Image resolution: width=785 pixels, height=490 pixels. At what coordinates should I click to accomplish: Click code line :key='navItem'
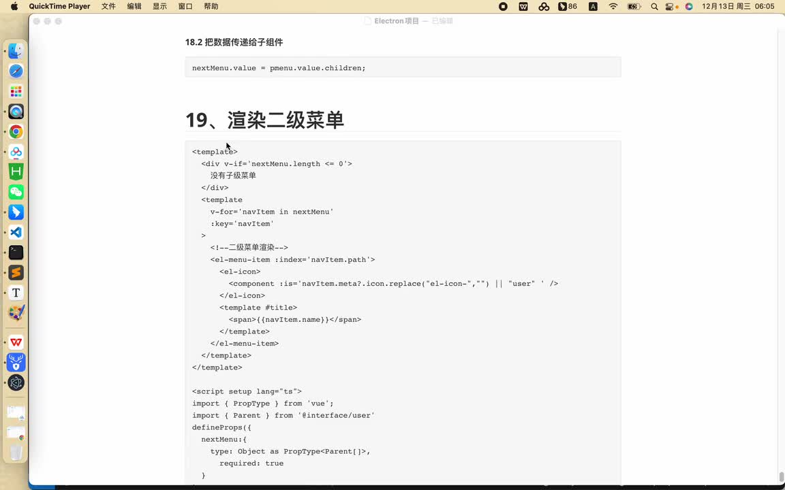point(242,223)
